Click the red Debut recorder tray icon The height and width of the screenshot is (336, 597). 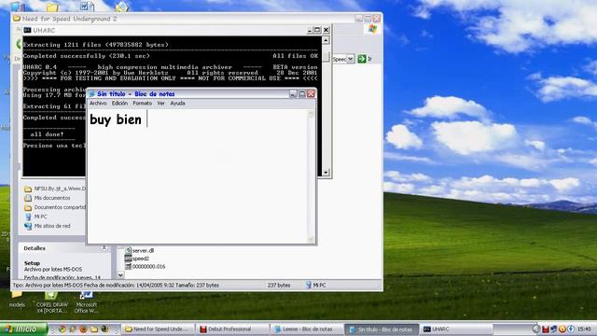pos(546,329)
